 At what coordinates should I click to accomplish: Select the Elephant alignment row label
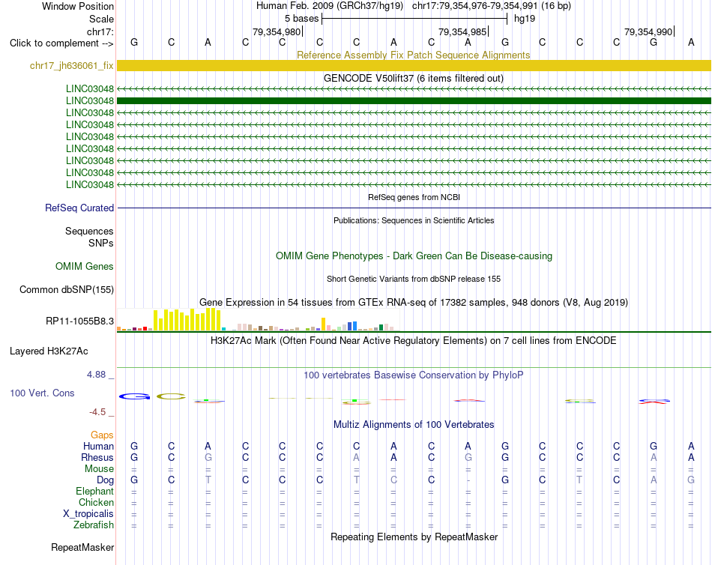tap(94, 491)
